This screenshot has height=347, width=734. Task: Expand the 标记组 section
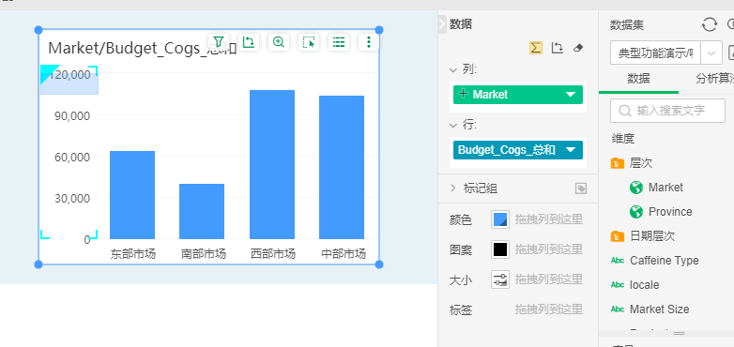coord(453,188)
